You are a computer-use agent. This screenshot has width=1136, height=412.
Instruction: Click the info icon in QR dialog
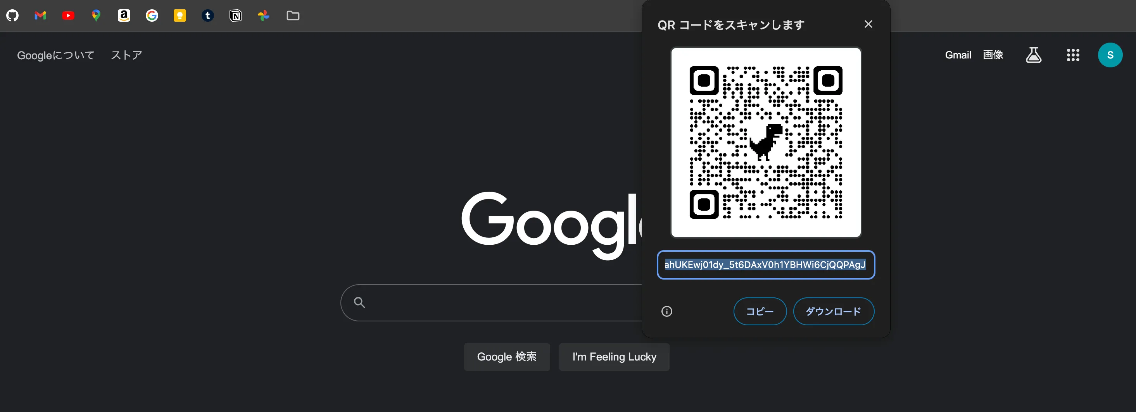(667, 312)
